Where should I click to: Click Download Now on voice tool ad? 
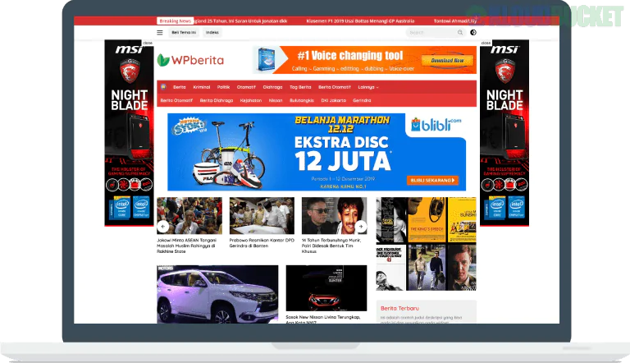pos(447,61)
